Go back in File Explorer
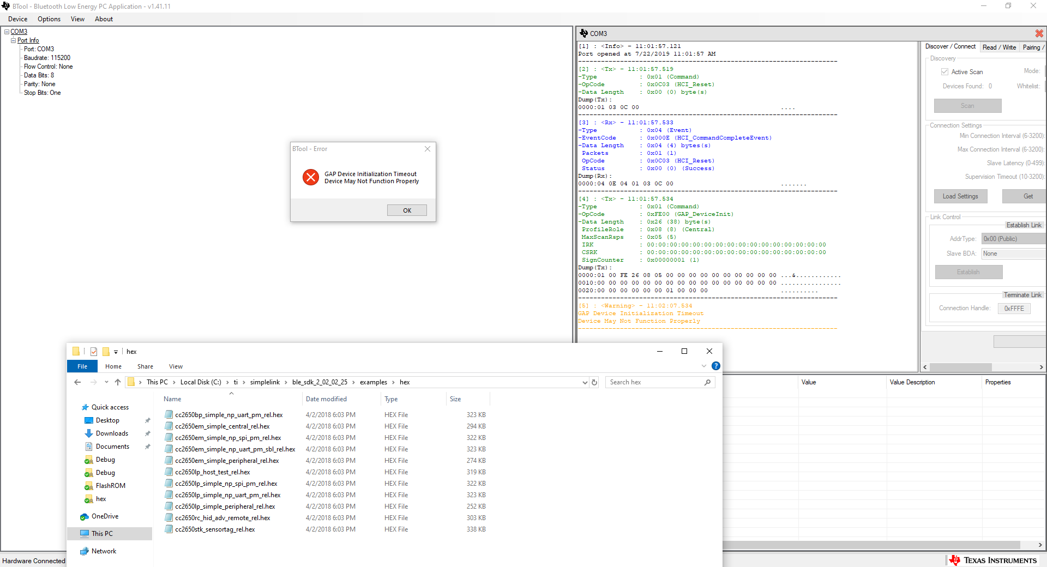 pyautogui.click(x=77, y=382)
